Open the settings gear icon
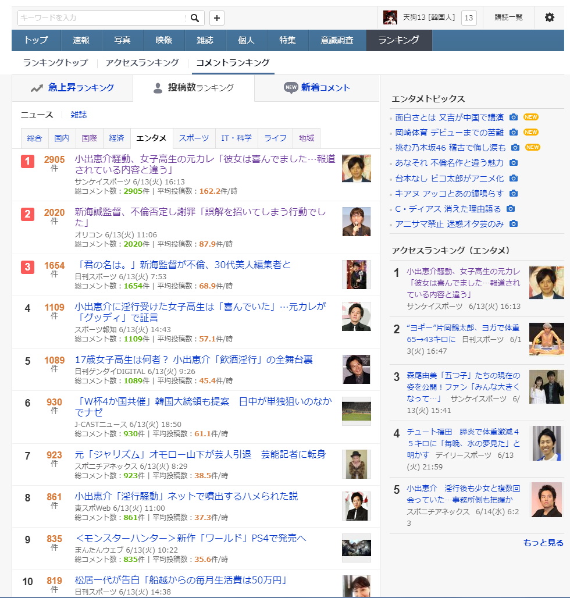Image resolution: width=570 pixels, height=598 pixels. [x=549, y=17]
